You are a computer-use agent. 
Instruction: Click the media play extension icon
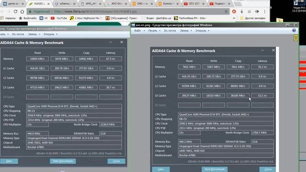point(257,11)
